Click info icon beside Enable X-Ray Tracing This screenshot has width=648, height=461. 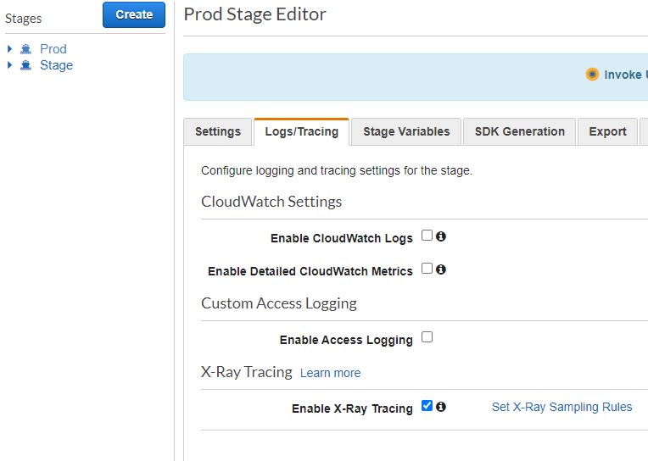point(441,407)
